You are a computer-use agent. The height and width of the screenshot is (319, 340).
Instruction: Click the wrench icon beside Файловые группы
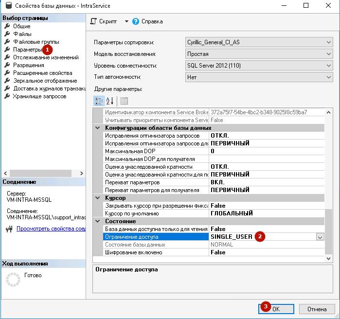click(7, 42)
